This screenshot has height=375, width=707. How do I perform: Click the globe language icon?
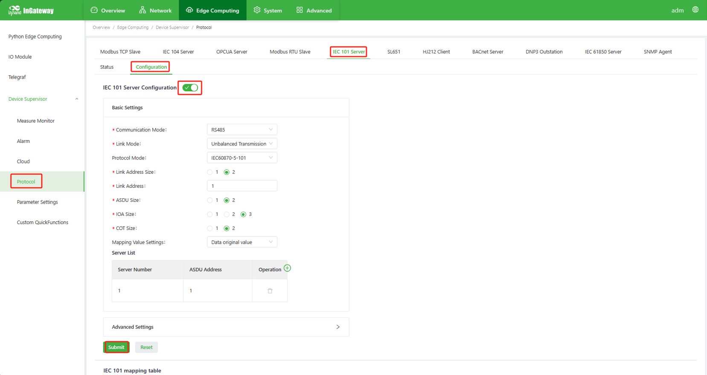tap(695, 10)
